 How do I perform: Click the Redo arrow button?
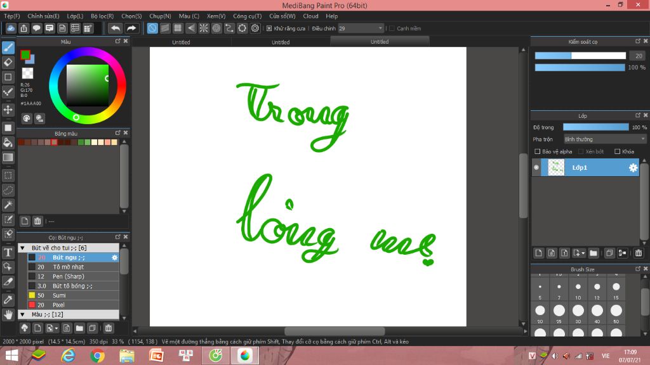tap(131, 28)
